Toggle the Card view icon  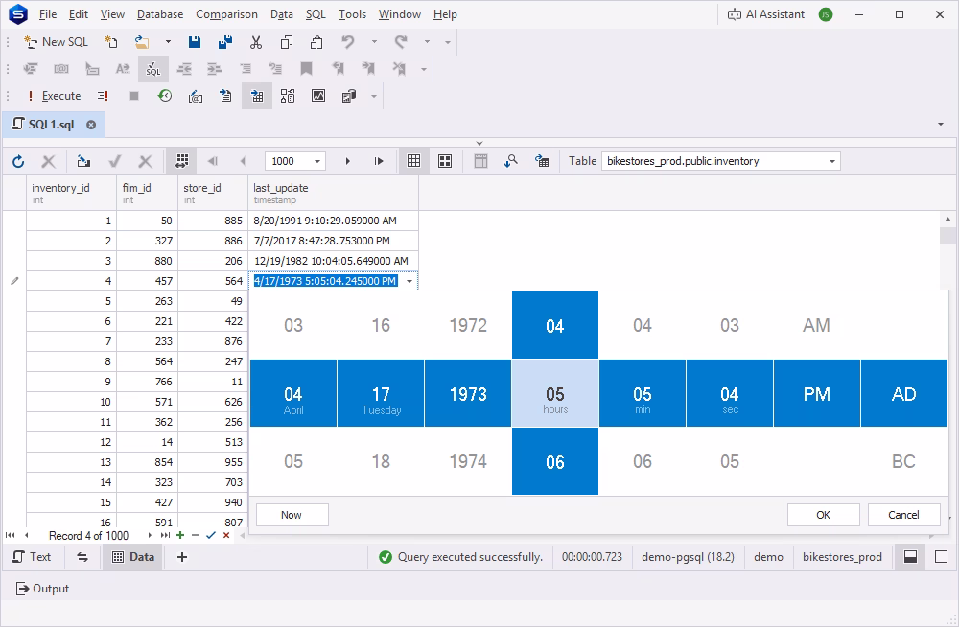pyautogui.click(x=445, y=161)
